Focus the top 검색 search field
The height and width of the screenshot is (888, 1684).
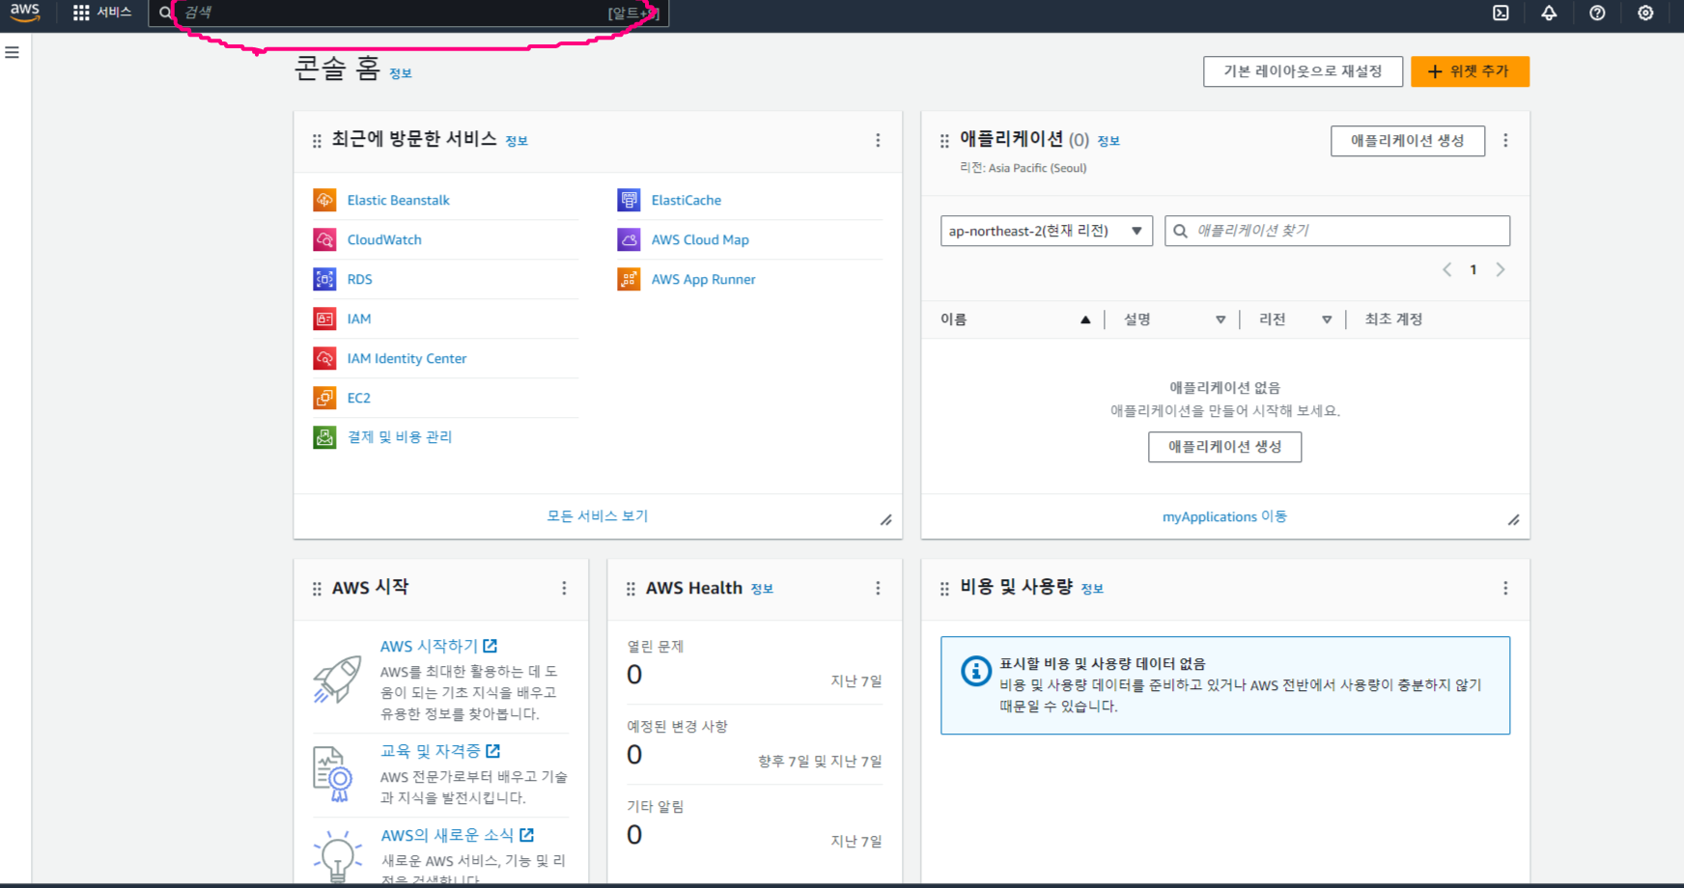tap(408, 13)
